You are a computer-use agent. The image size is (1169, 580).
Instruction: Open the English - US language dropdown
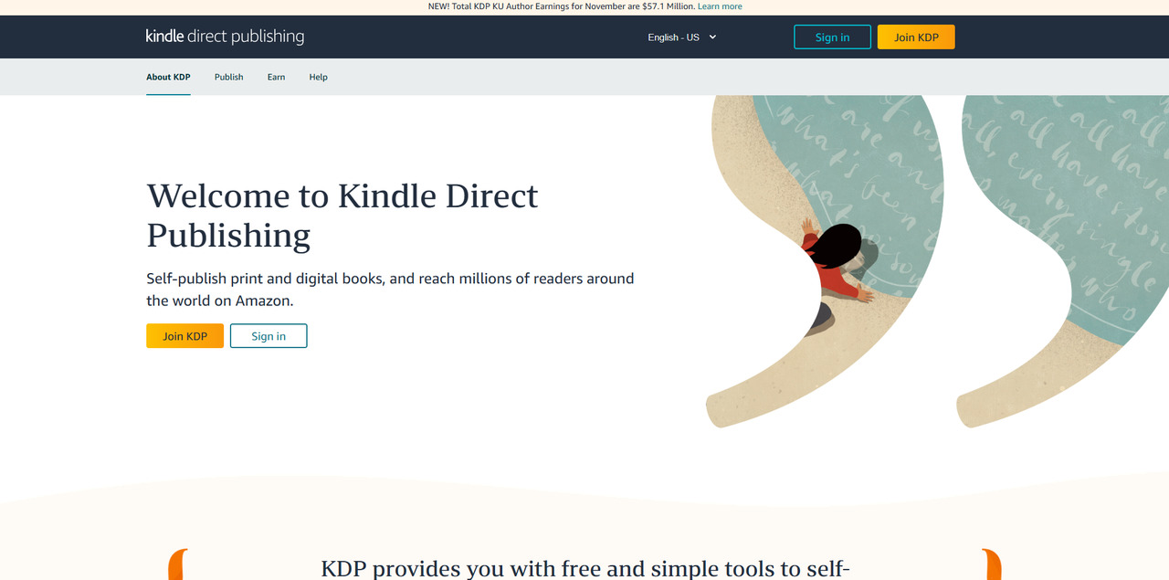[x=682, y=37]
